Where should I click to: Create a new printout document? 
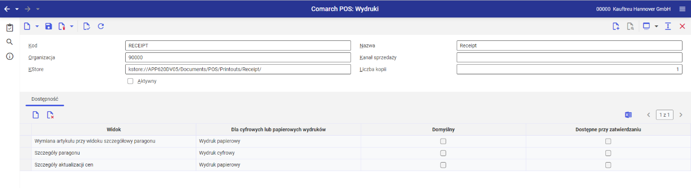pos(28,26)
